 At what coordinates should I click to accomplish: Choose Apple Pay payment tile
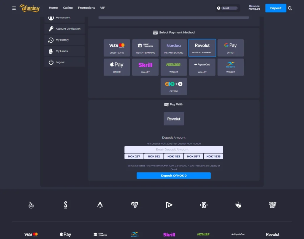point(117,67)
